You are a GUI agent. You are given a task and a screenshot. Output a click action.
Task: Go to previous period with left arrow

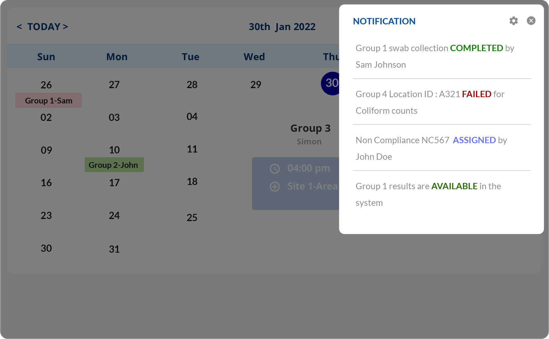pos(19,27)
